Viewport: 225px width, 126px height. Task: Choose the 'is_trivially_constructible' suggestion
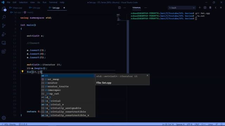68,112
